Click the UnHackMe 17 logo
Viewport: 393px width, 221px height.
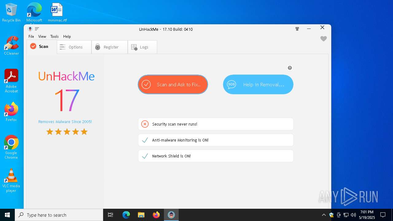click(x=66, y=91)
